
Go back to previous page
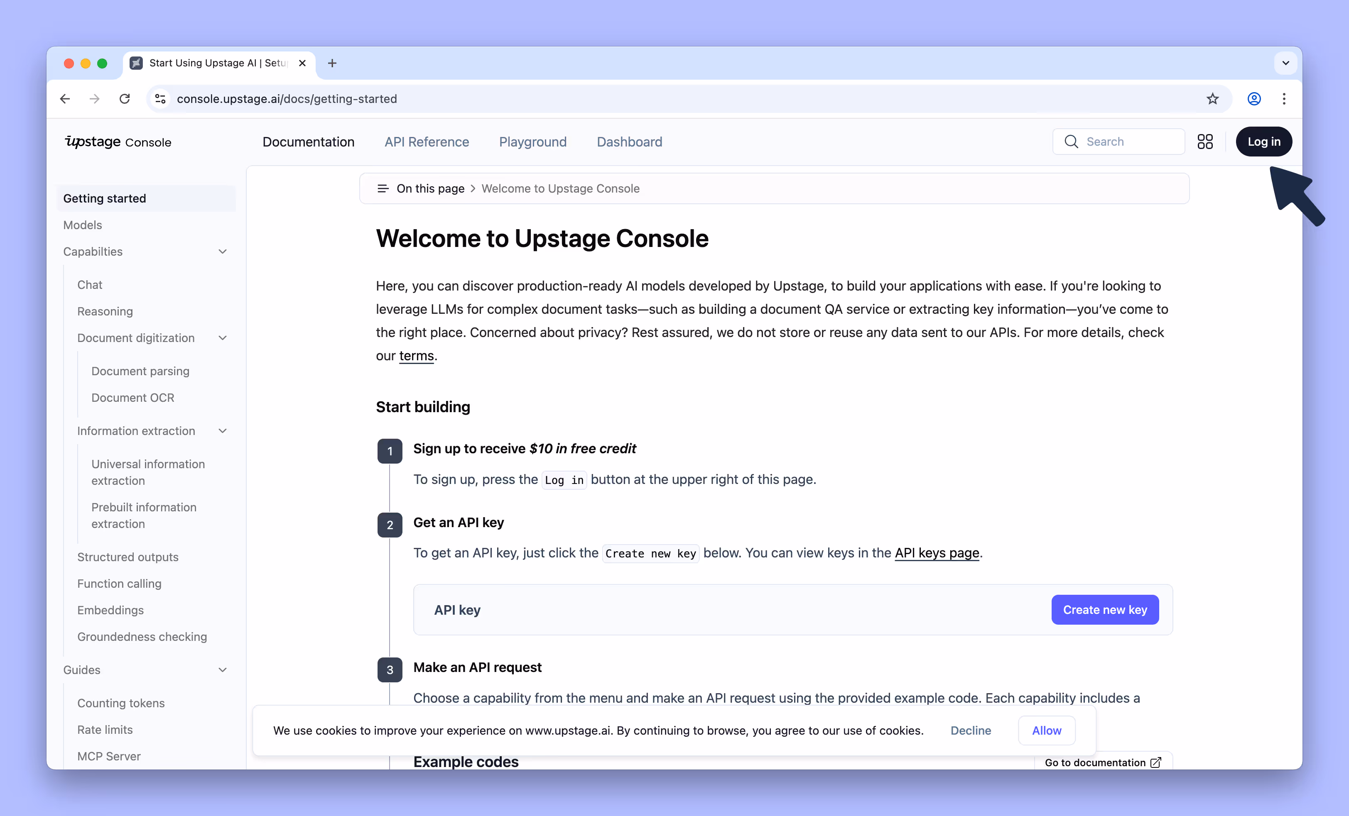pyautogui.click(x=65, y=98)
